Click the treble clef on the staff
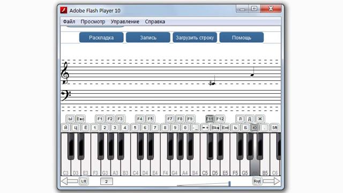Image resolution: width=343 pixels, height=193 pixels. point(65,73)
